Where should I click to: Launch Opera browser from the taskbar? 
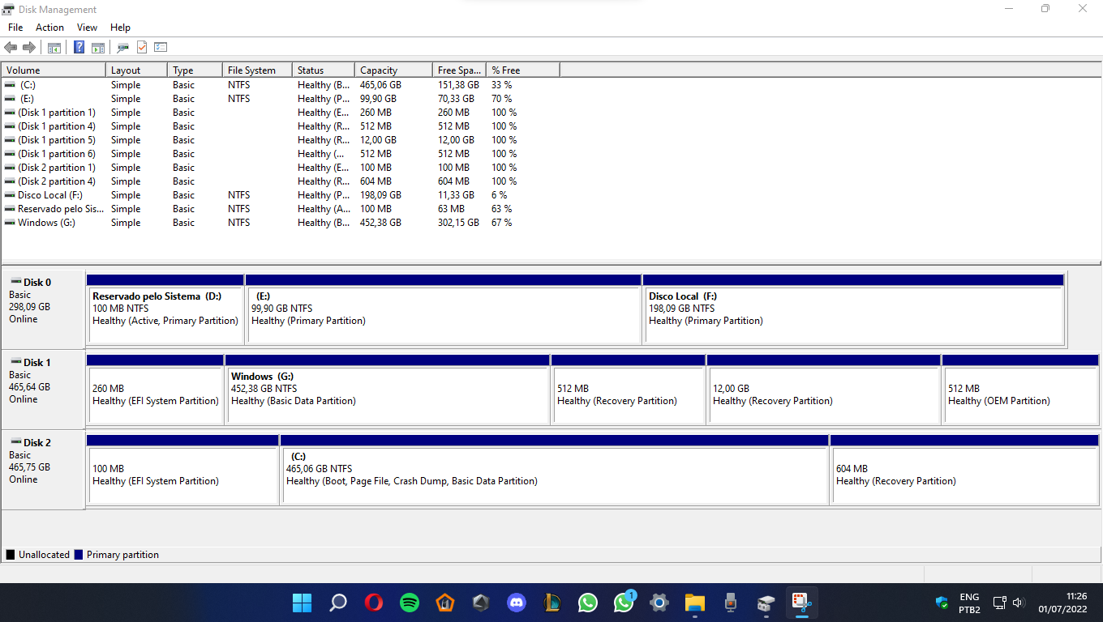(374, 603)
